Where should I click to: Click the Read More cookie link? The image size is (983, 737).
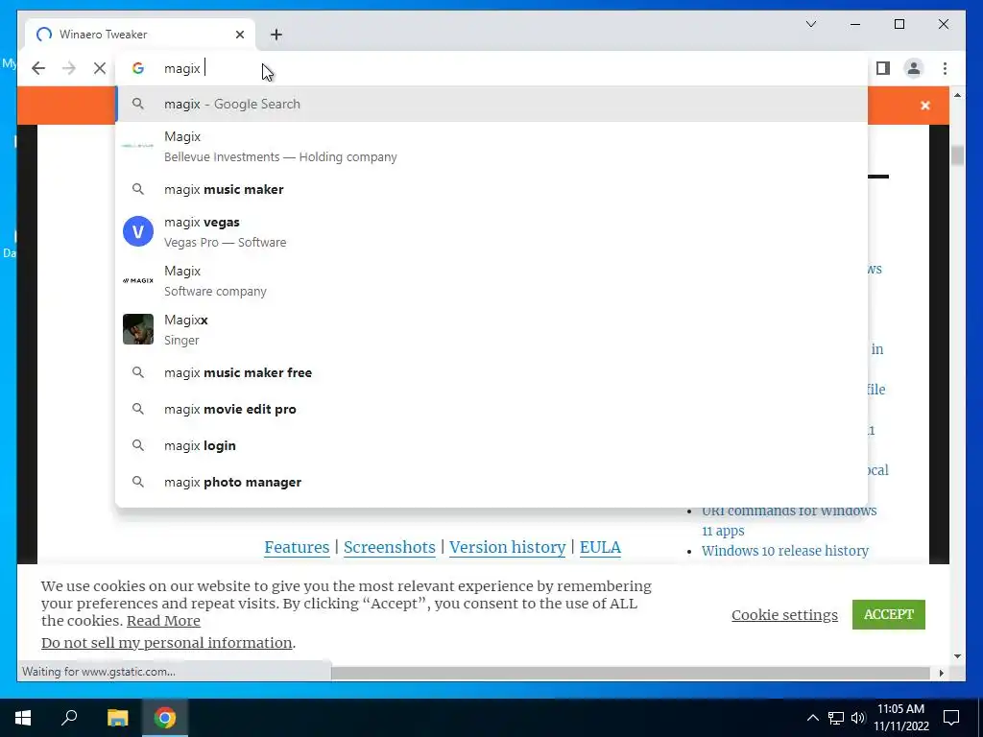[163, 621]
